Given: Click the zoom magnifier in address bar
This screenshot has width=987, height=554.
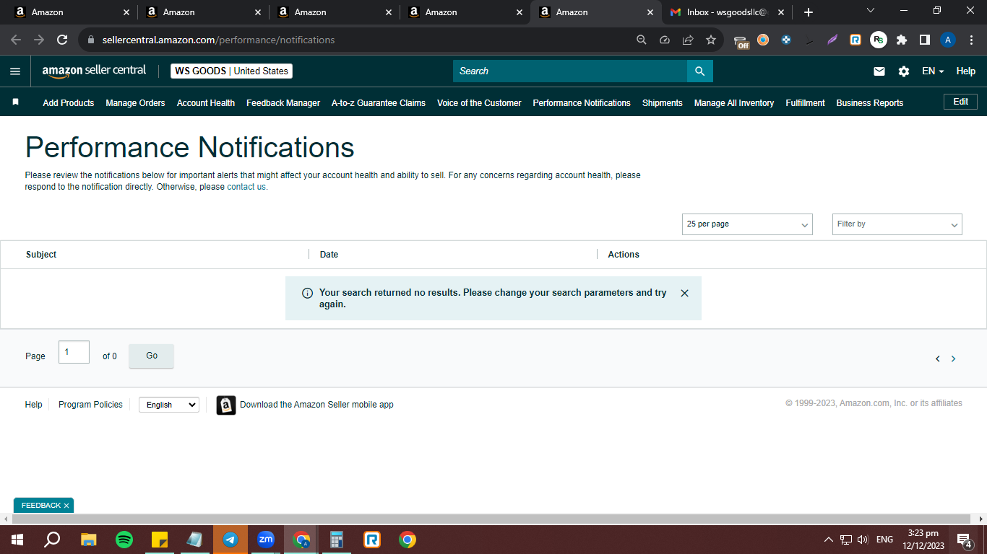Looking at the screenshot, I should click(x=642, y=40).
